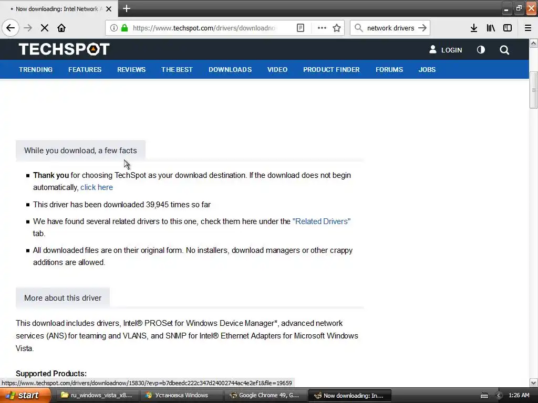
Task: Select the 'Now downloading: Intel Network' tab
Action: pos(59,9)
